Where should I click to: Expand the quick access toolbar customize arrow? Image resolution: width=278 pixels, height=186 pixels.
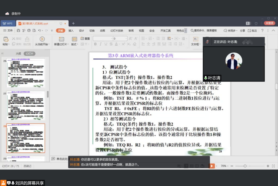click(x=52, y=31)
